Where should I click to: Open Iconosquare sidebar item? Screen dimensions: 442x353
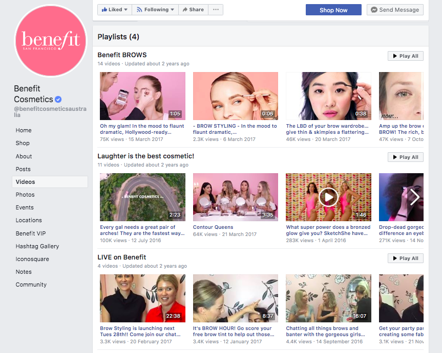(32, 259)
